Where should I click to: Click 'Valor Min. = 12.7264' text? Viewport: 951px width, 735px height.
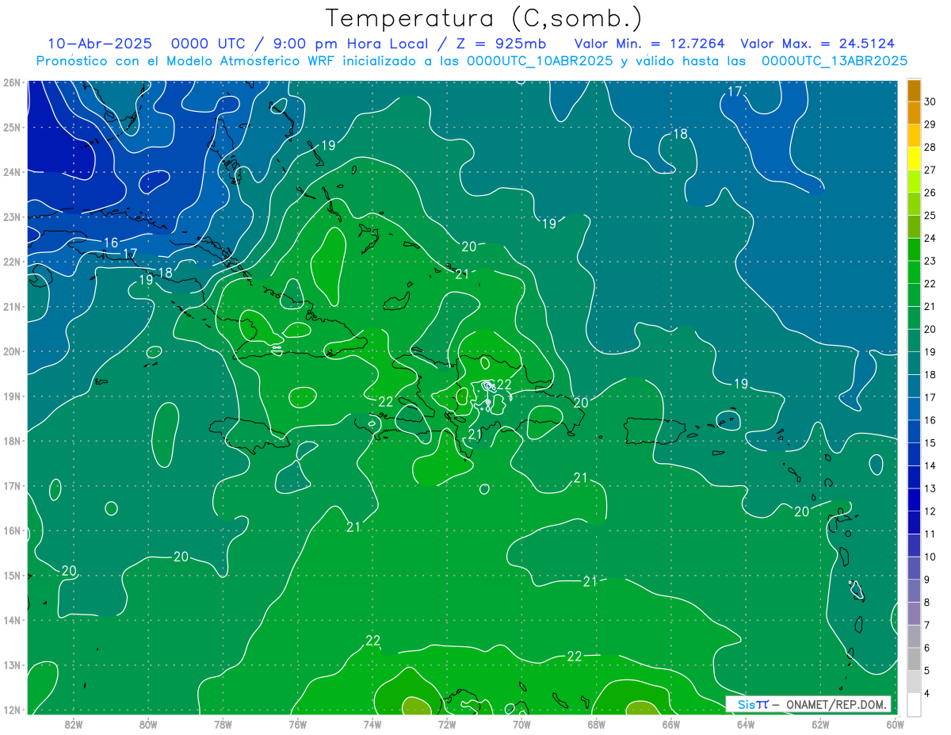[x=649, y=44]
